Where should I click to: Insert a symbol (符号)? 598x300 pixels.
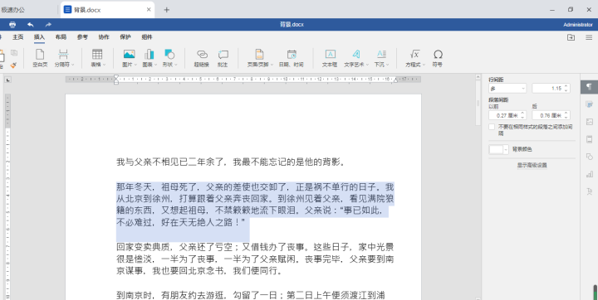pyautogui.click(x=438, y=58)
